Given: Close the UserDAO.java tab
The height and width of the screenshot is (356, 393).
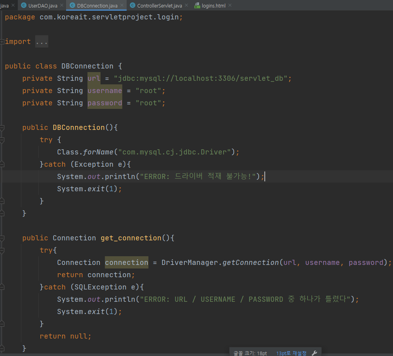Looking at the screenshot, I should click(x=62, y=5).
